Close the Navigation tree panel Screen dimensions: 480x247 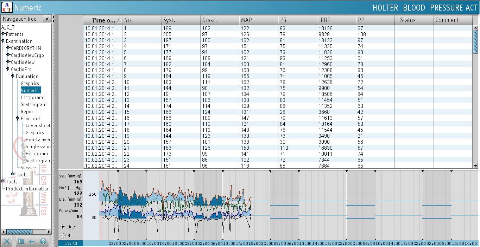[47, 19]
